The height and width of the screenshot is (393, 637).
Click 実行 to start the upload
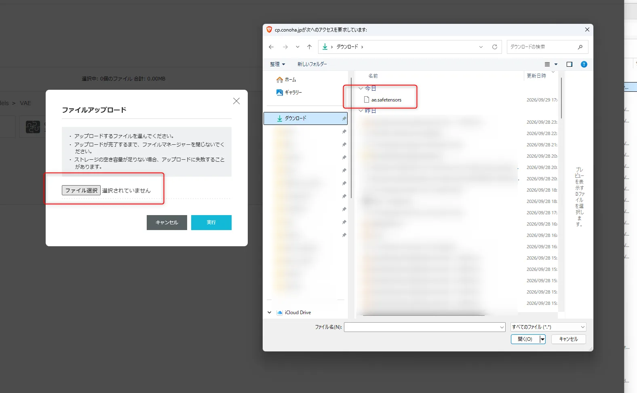[211, 222]
